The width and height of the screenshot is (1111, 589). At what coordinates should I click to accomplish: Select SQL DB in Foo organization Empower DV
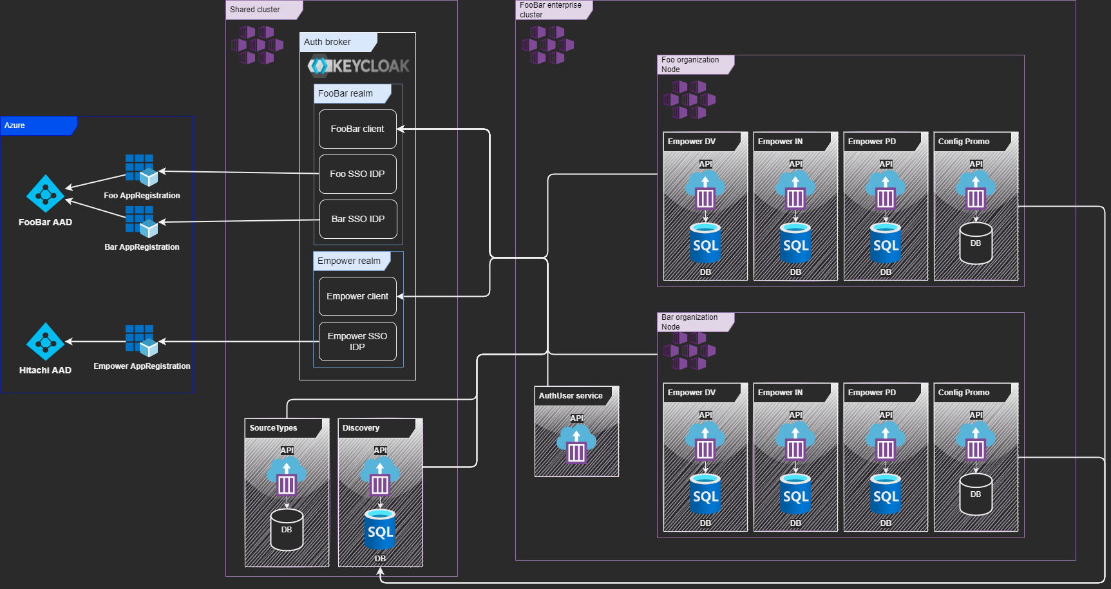coord(705,243)
